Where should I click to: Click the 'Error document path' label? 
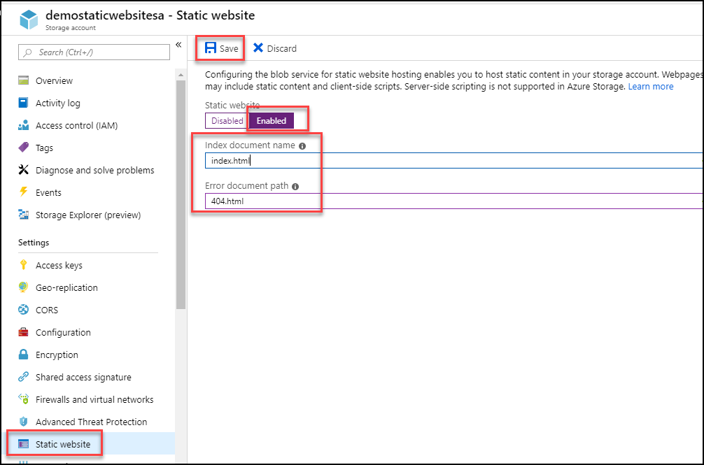(246, 185)
